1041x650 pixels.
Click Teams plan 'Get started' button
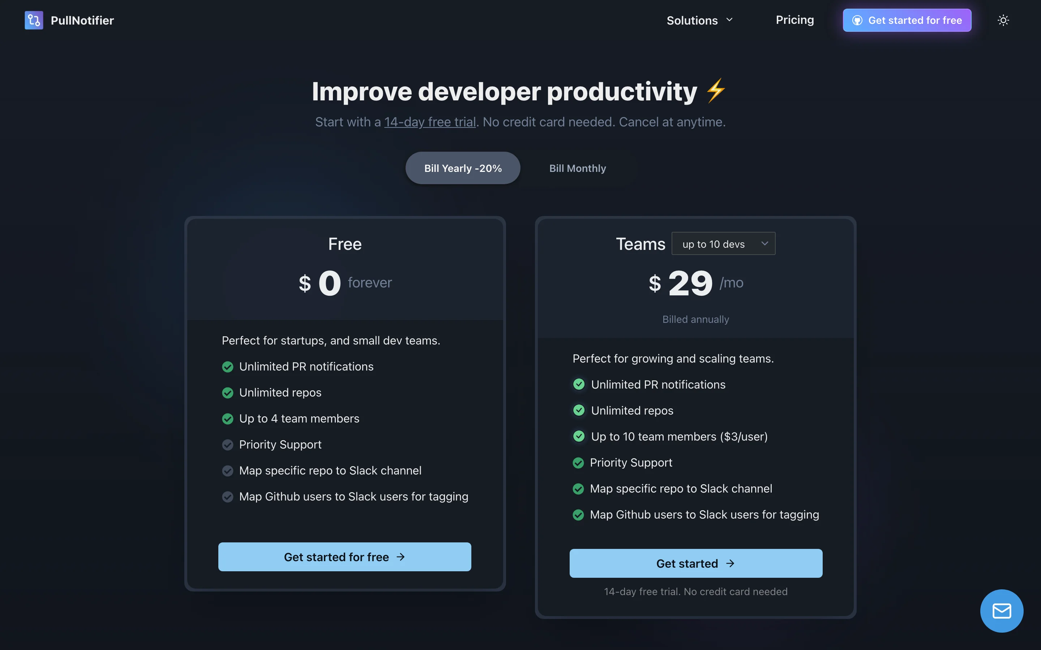(695, 563)
